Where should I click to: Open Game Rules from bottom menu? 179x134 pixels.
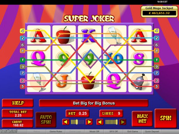click(x=56, y=132)
